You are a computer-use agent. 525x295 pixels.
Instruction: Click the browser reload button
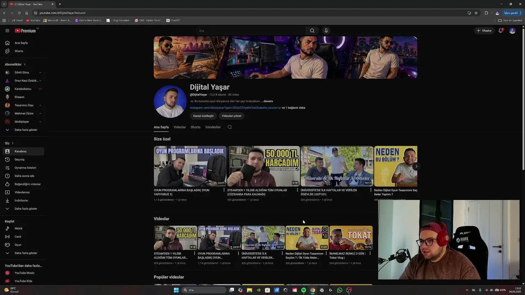pyautogui.click(x=19, y=13)
